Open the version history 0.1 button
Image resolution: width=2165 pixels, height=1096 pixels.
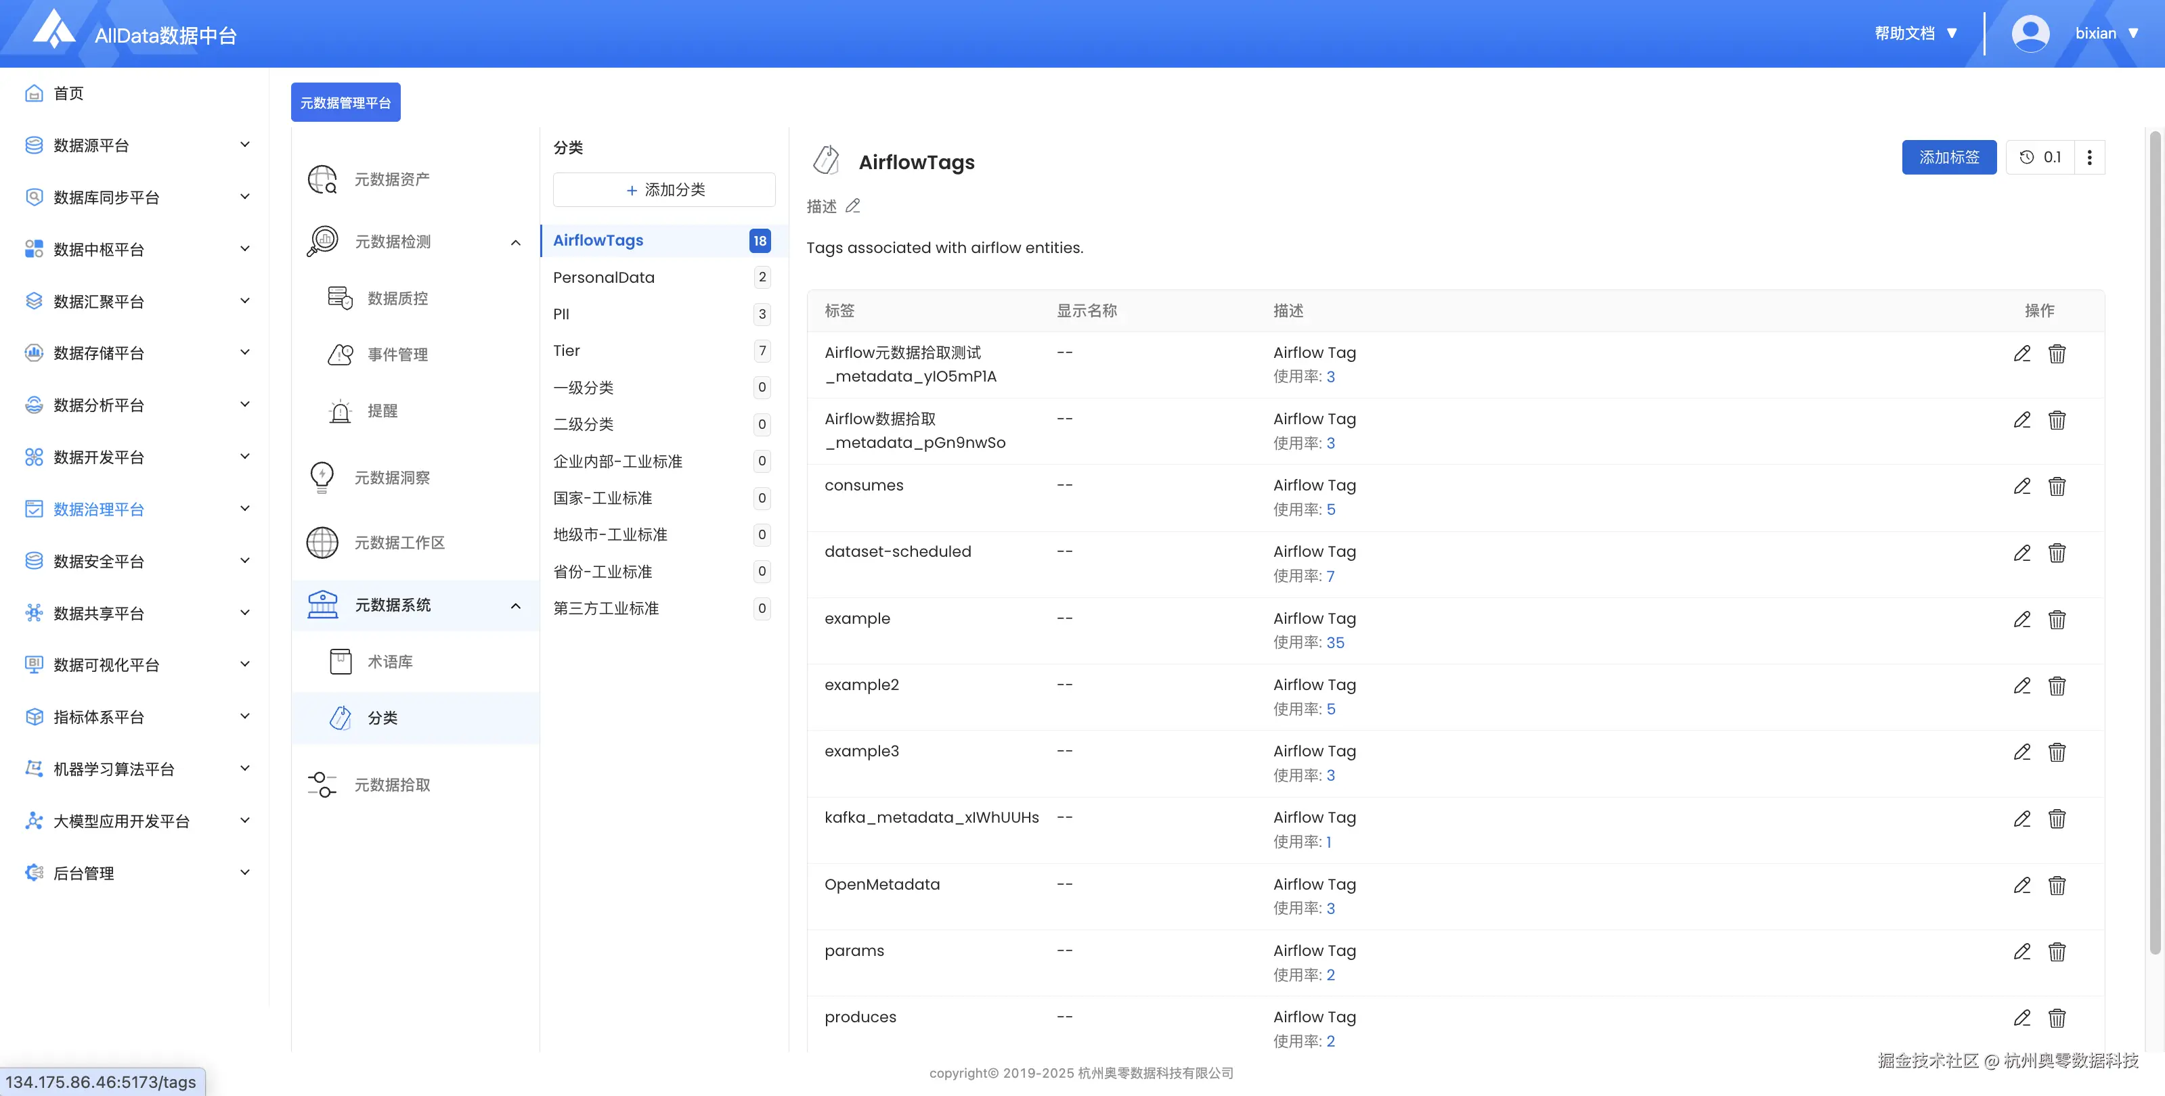coord(2040,157)
